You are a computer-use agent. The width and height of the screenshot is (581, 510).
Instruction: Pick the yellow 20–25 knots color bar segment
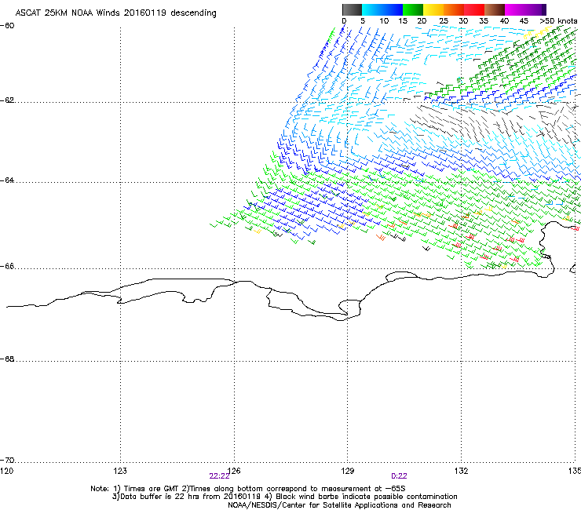point(433,9)
